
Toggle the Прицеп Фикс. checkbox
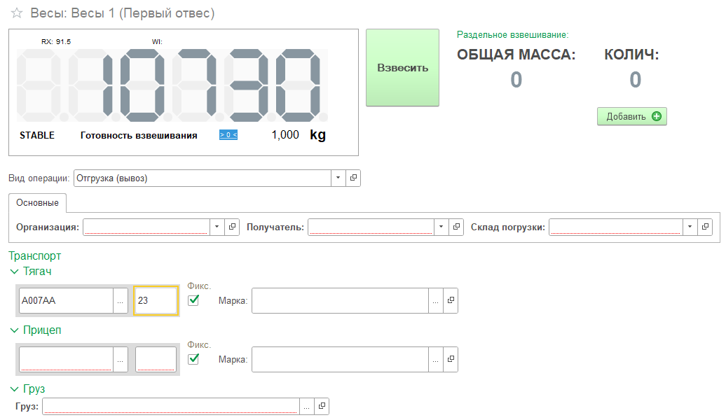click(194, 358)
